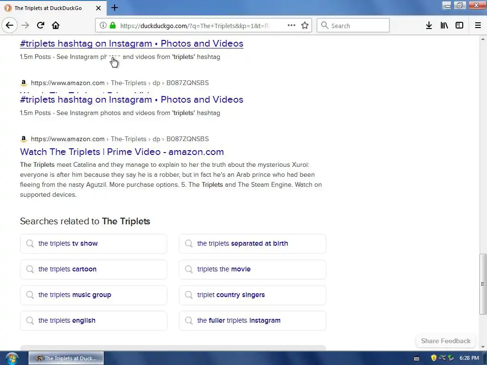
Task: Click the yellow security shield tray icon
Action: [434, 358]
